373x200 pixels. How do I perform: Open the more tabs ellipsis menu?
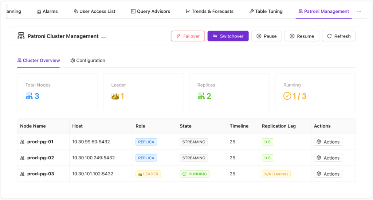click(359, 11)
